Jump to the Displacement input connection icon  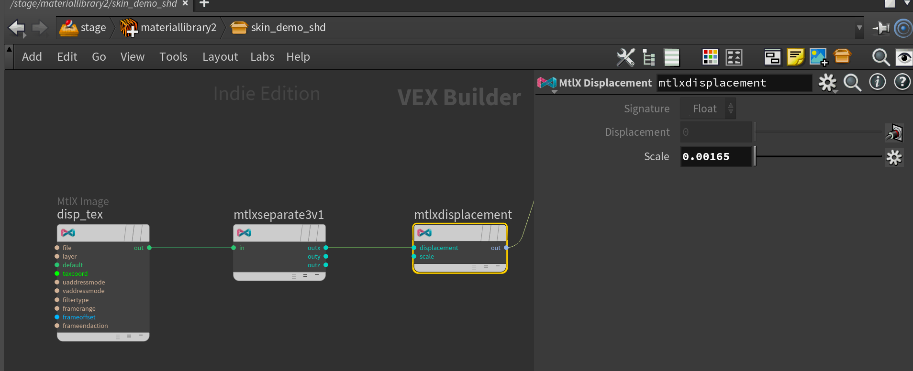(x=894, y=133)
